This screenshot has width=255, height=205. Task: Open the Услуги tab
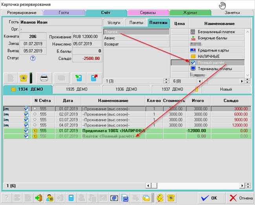(114, 23)
